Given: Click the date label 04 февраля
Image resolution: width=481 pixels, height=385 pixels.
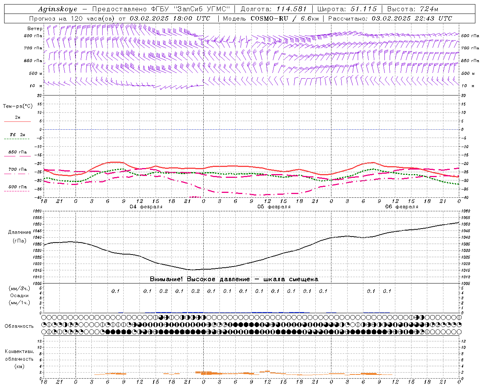Looking at the screenshot, I should point(146,207).
